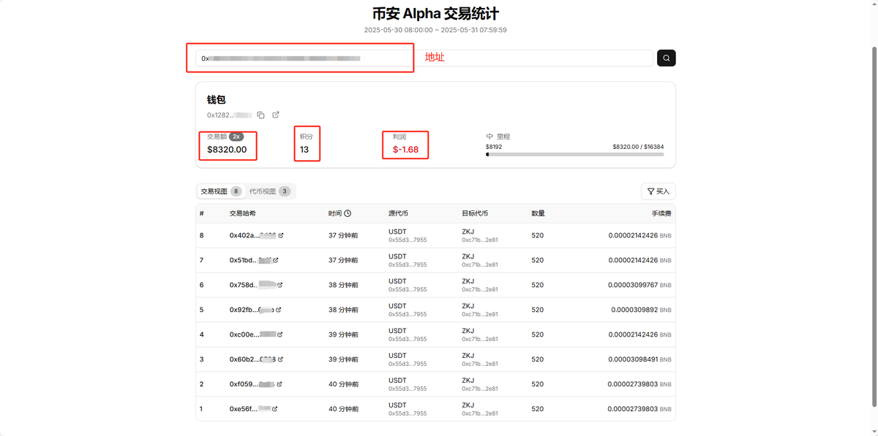Open external link for hash 0xf059
The width and height of the screenshot is (878, 436).
coord(279,384)
